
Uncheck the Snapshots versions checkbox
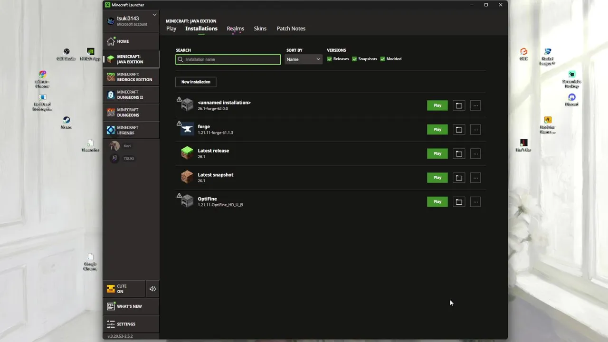(354, 59)
